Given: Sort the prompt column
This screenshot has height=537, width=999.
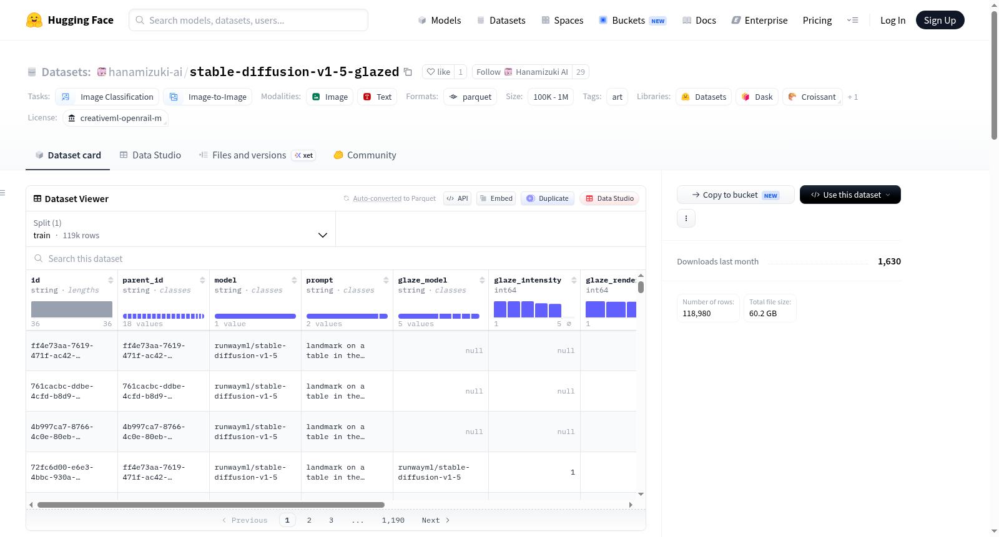Looking at the screenshot, I should (386, 280).
